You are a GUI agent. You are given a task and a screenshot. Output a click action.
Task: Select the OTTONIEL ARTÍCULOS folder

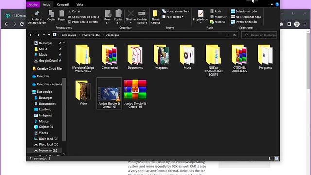click(x=240, y=58)
